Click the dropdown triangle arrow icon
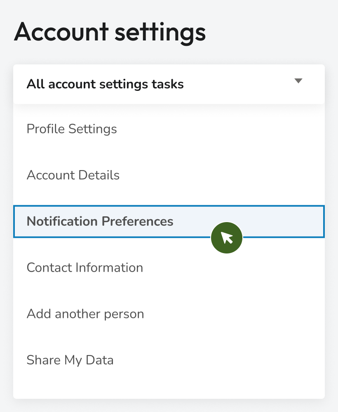 [x=298, y=81]
